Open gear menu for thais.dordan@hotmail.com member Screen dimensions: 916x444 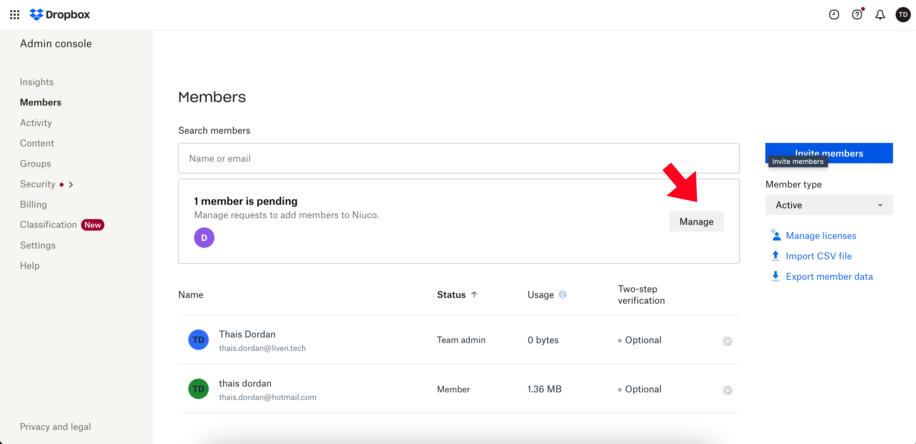[x=727, y=390]
